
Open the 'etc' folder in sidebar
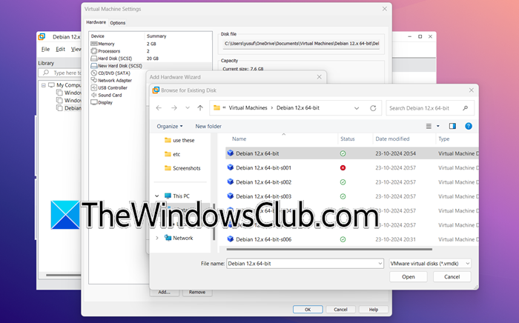[x=172, y=154]
